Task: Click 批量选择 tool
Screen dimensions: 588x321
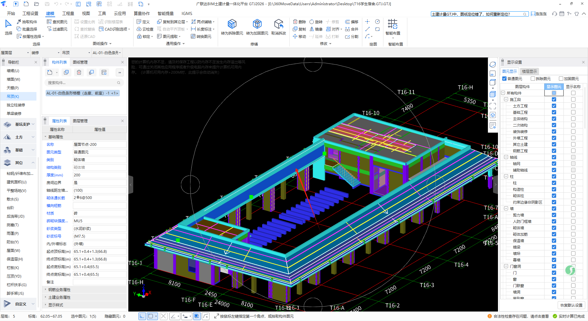Action: pyautogui.click(x=27, y=29)
